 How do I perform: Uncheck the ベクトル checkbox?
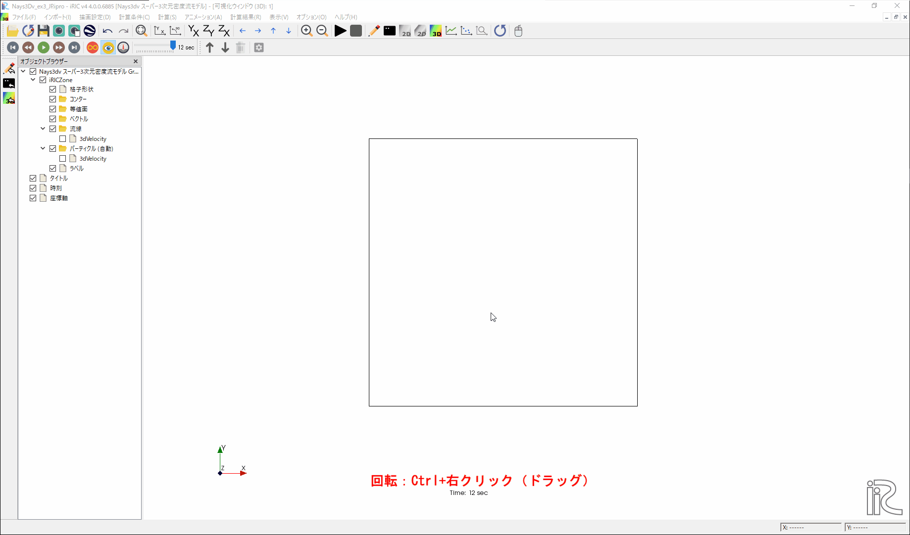[x=53, y=119]
